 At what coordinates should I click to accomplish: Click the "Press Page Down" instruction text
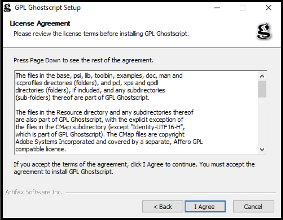click(x=83, y=60)
